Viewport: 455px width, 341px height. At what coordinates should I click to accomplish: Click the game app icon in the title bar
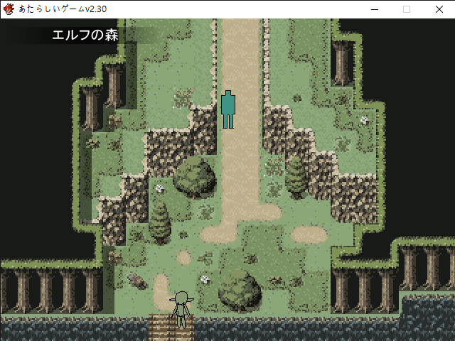(9, 9)
